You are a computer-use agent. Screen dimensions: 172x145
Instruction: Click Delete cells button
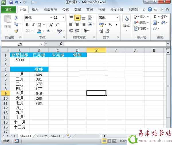tap(141, 23)
